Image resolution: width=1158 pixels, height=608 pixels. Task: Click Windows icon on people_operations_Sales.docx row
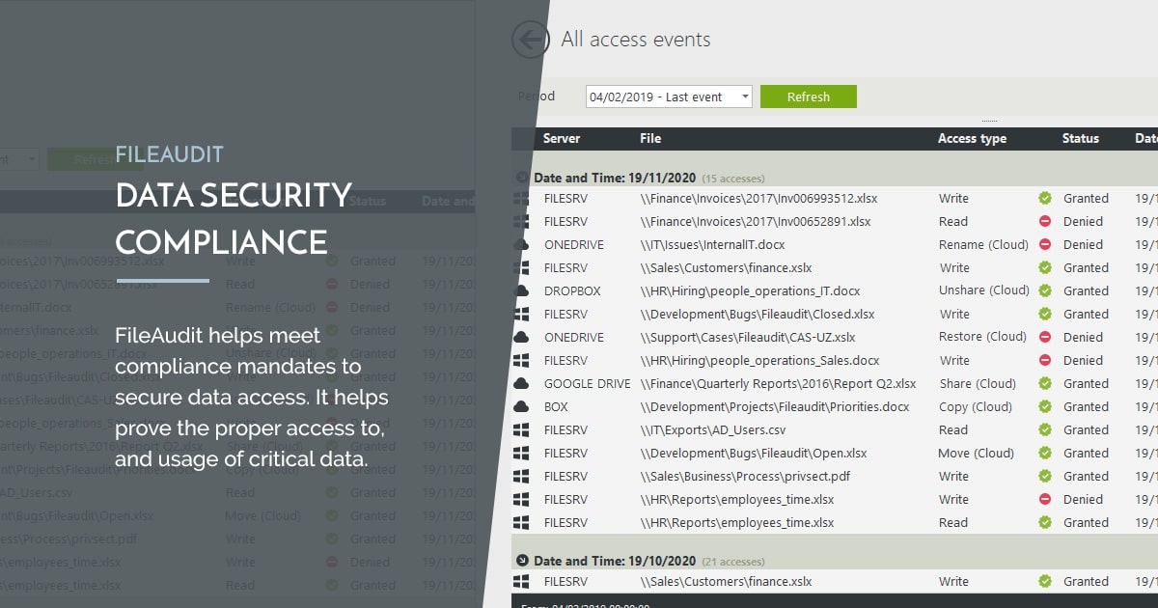click(522, 361)
